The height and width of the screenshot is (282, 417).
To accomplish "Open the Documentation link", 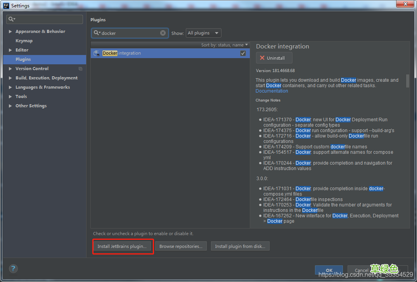I will click(x=272, y=91).
